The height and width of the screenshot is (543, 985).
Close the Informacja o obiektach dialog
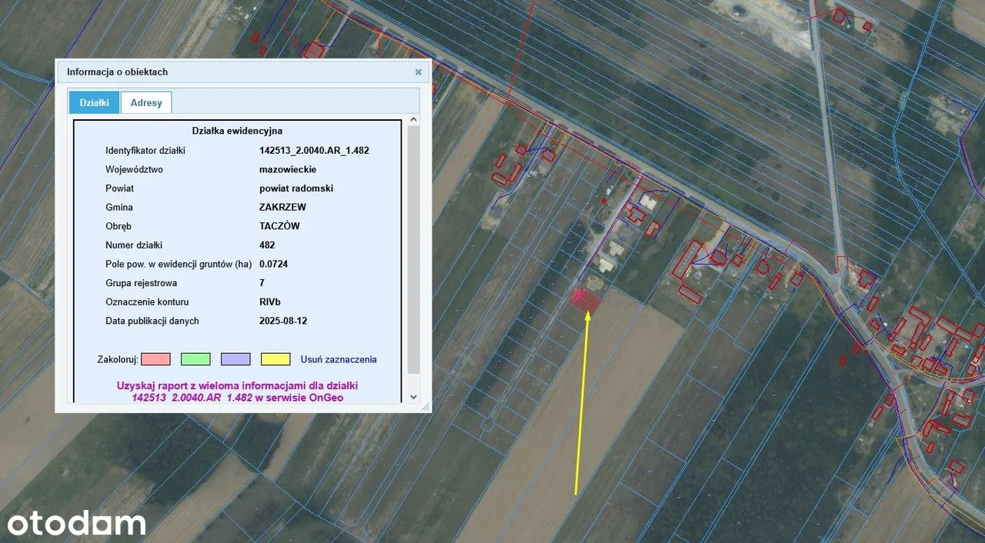tap(419, 72)
